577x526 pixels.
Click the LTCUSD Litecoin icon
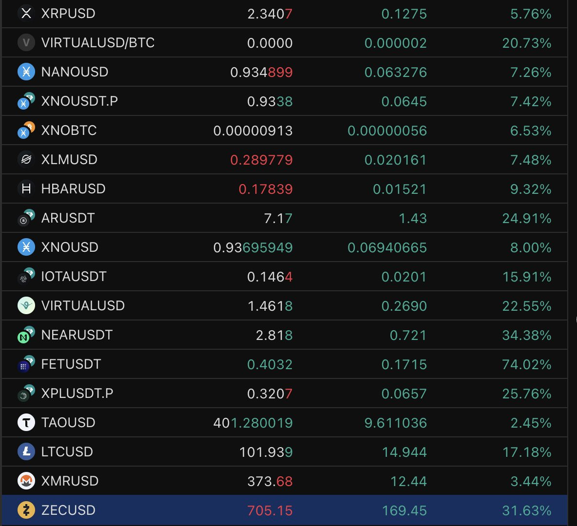pyautogui.click(x=26, y=451)
